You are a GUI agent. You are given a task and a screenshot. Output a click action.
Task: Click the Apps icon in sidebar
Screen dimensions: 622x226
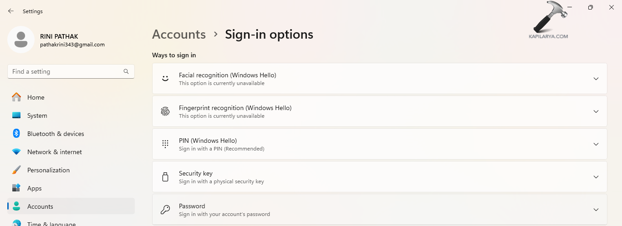point(16,188)
